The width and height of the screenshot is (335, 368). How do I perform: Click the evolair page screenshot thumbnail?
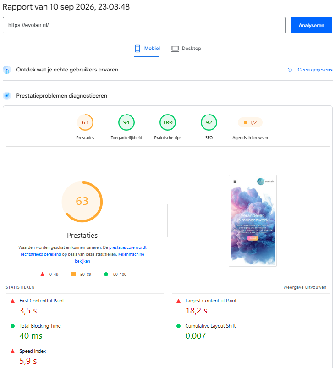253,220
